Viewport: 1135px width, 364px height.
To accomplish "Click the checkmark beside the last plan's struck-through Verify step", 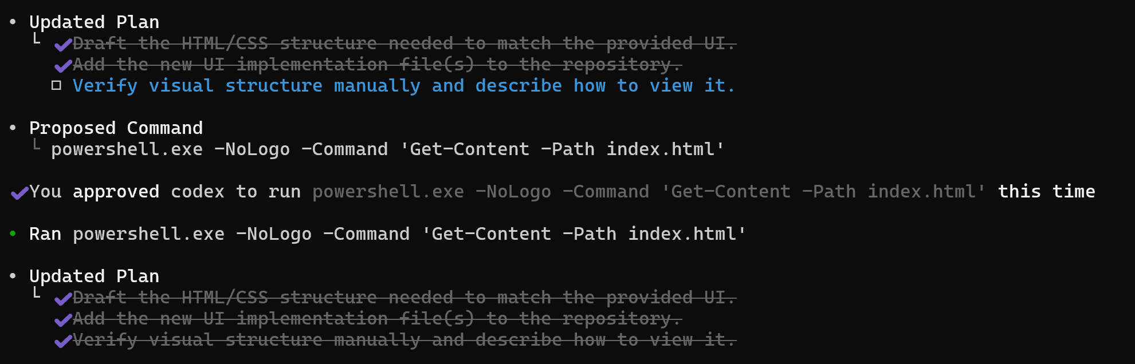I will tap(63, 341).
